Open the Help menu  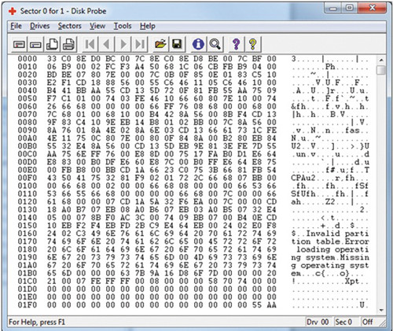coord(148,26)
